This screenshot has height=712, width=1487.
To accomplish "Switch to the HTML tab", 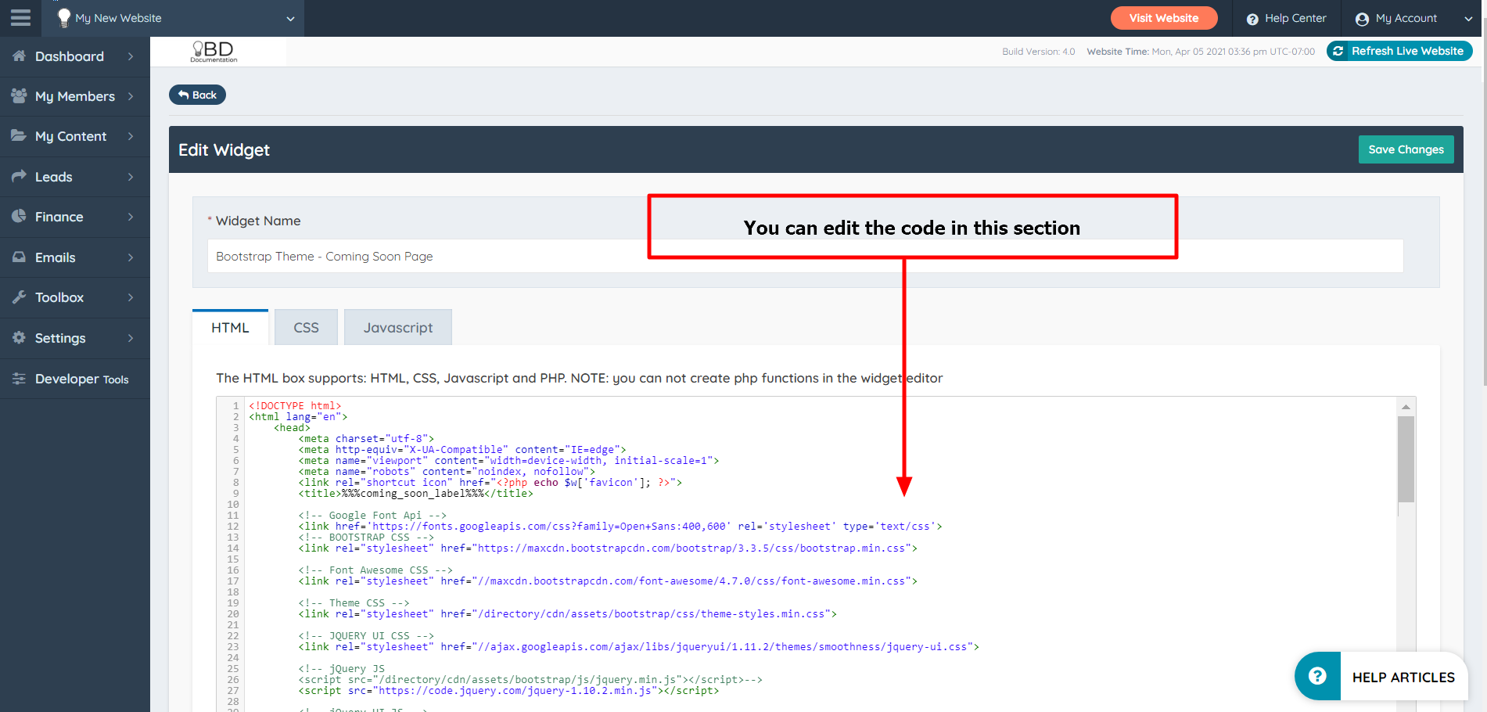I will (x=230, y=327).
